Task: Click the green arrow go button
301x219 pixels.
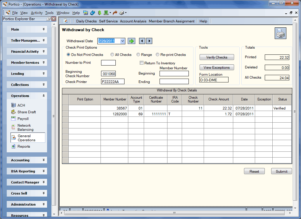Action: click(132, 41)
